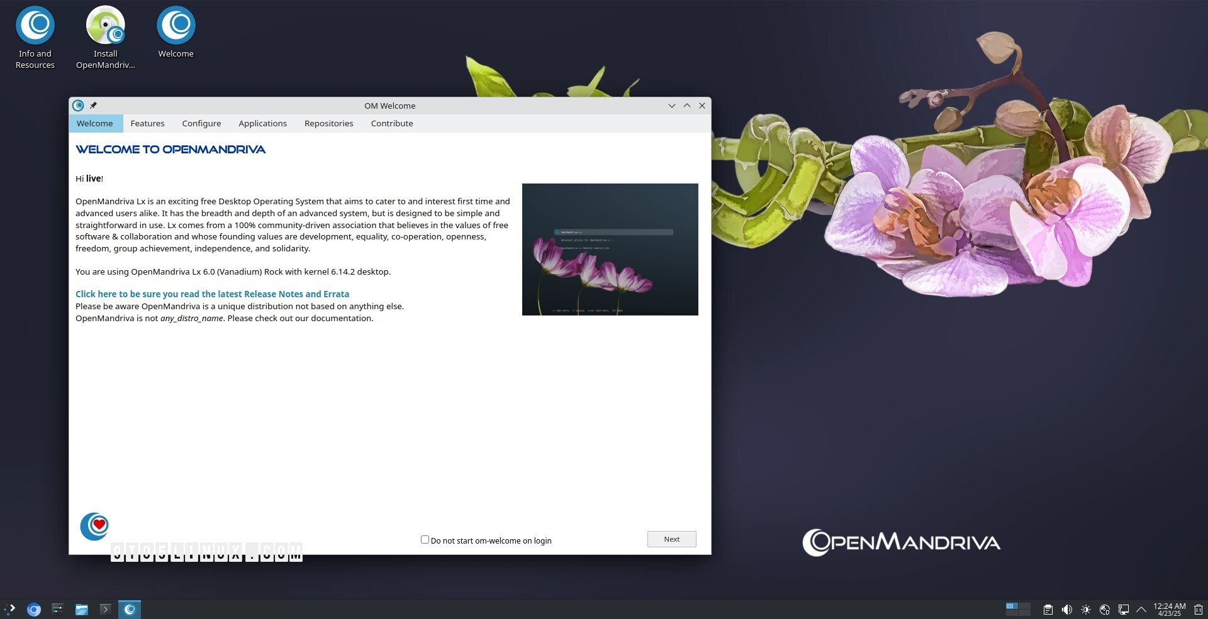Open the audio volume tray icon
The image size is (1208, 619).
[1067, 610]
